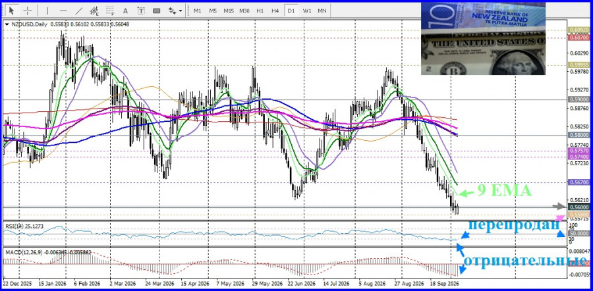
Task: Activate the Crosshair tool
Action: pyautogui.click(x=27, y=11)
